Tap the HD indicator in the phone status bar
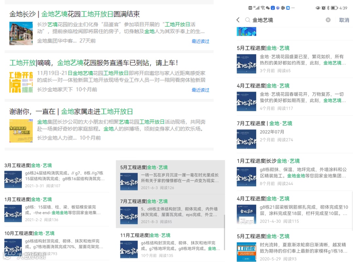 coord(250,8)
